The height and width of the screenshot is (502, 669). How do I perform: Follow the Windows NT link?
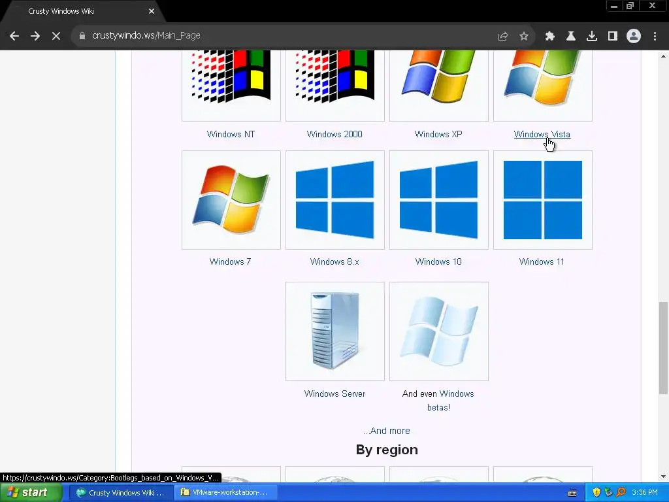[x=231, y=134]
